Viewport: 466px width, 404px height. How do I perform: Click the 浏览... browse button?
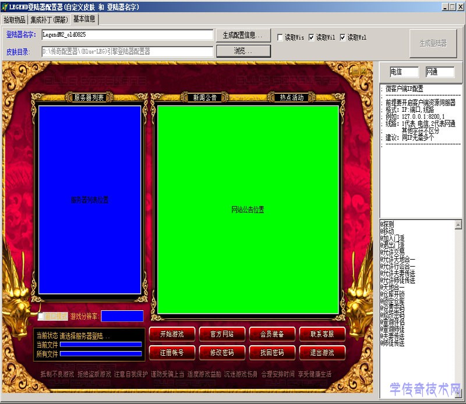(x=243, y=51)
